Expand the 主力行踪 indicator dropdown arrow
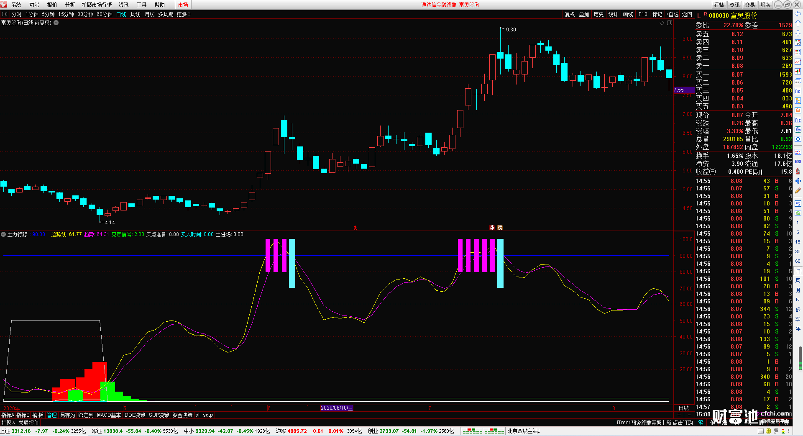Image resolution: width=803 pixels, height=436 pixels. (3, 234)
